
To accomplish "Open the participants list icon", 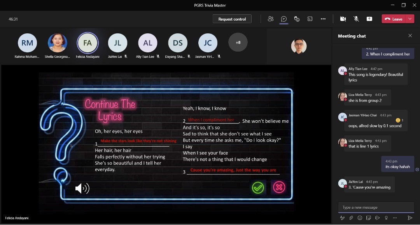I will coord(271,19).
